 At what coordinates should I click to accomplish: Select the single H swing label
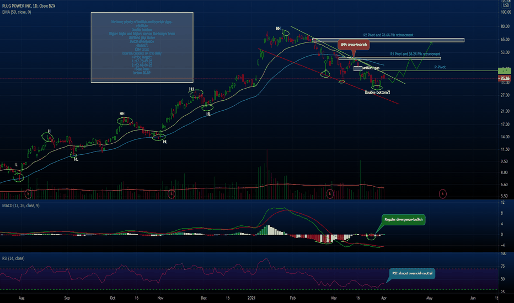49,131
